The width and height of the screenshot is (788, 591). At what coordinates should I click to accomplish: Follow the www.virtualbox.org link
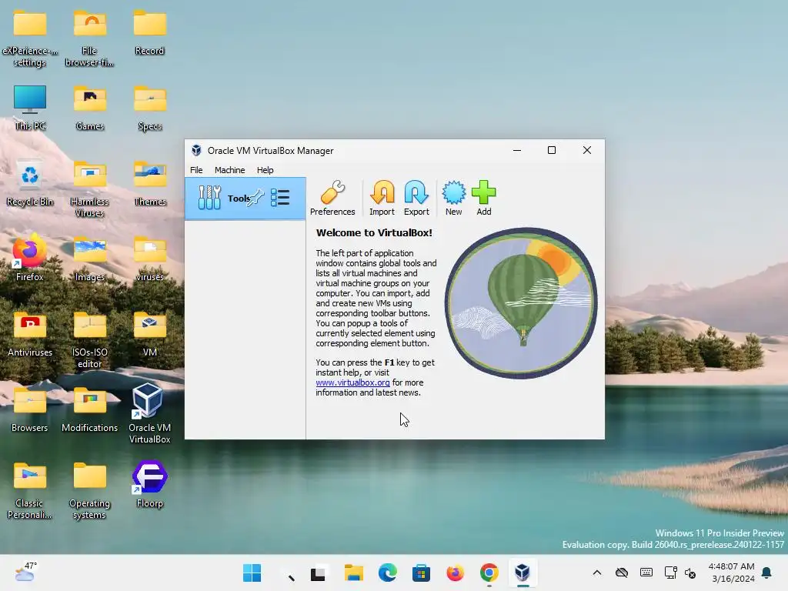pos(352,382)
